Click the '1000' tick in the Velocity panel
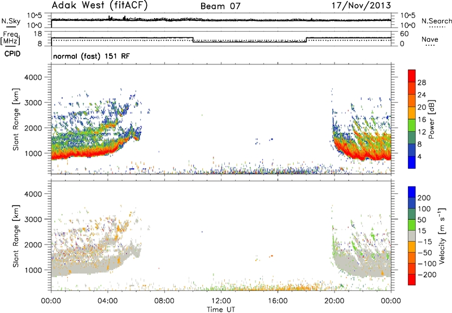 [33, 270]
